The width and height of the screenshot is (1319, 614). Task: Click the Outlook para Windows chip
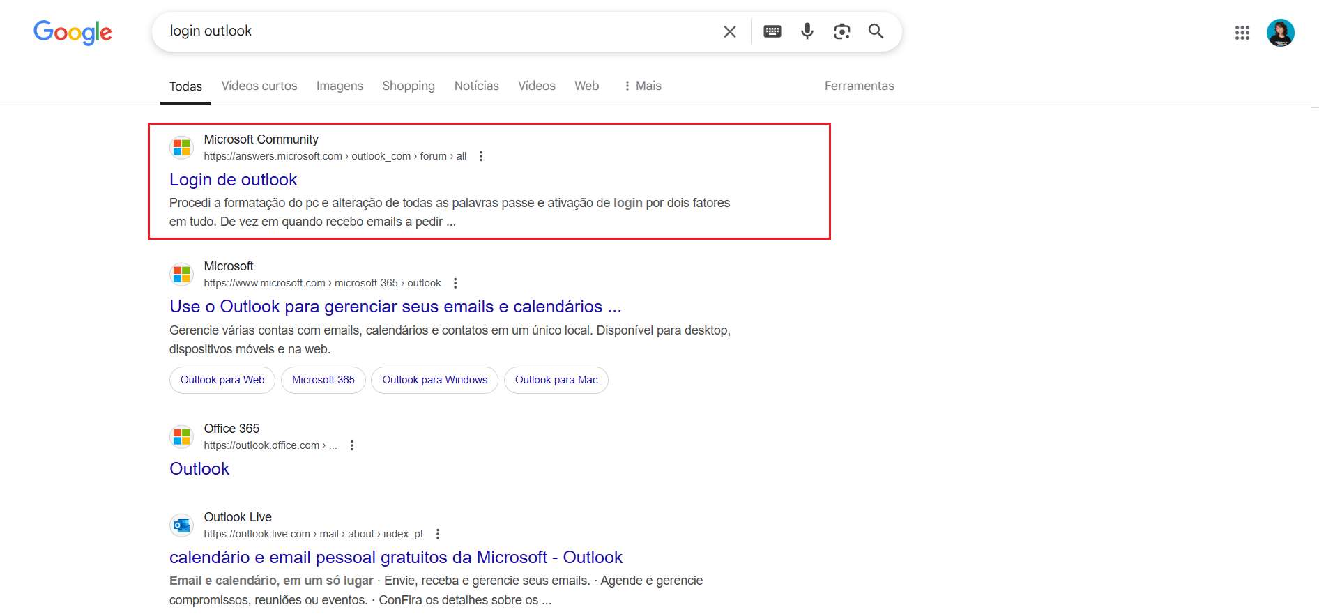pyautogui.click(x=435, y=380)
